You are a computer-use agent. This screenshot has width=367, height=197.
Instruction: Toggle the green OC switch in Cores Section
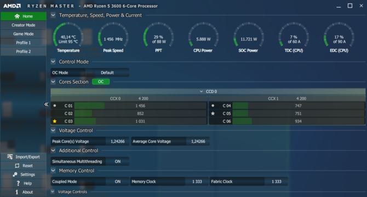click(101, 82)
